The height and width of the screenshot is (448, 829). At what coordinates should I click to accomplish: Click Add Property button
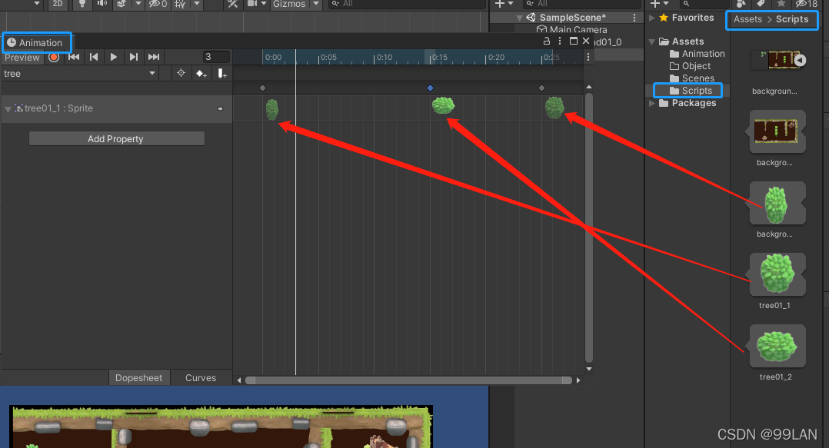point(116,138)
